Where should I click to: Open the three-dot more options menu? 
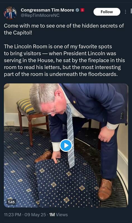point(126,12)
